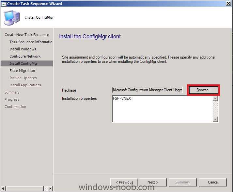This screenshot has height=192, width=233.
Task: Select the Install Applications step
Action: click(25, 85)
